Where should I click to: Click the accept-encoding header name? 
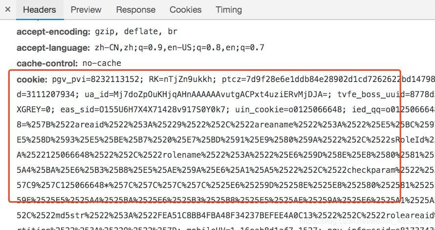point(53,32)
